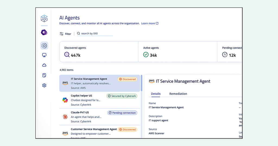Select the AI agents discovery sidebar icon
278x146 pixels.
click(44, 46)
